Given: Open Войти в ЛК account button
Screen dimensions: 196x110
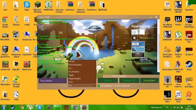Looking at the screenshot, I should click(129, 80).
